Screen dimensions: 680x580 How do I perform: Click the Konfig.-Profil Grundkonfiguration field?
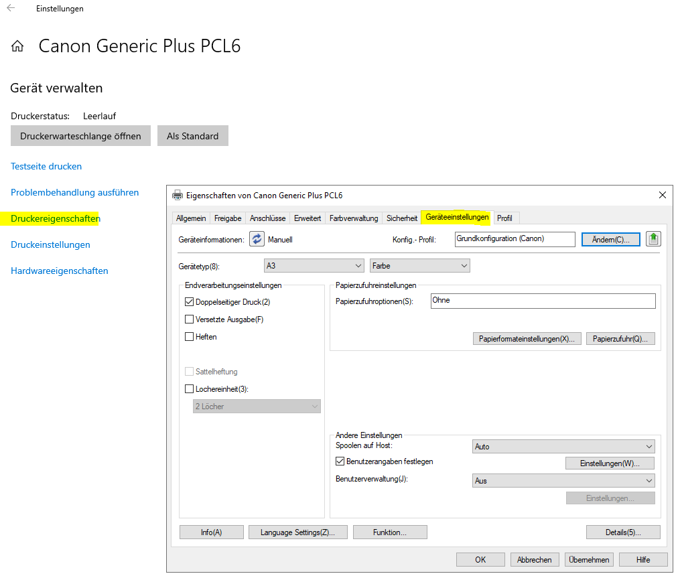515,239
